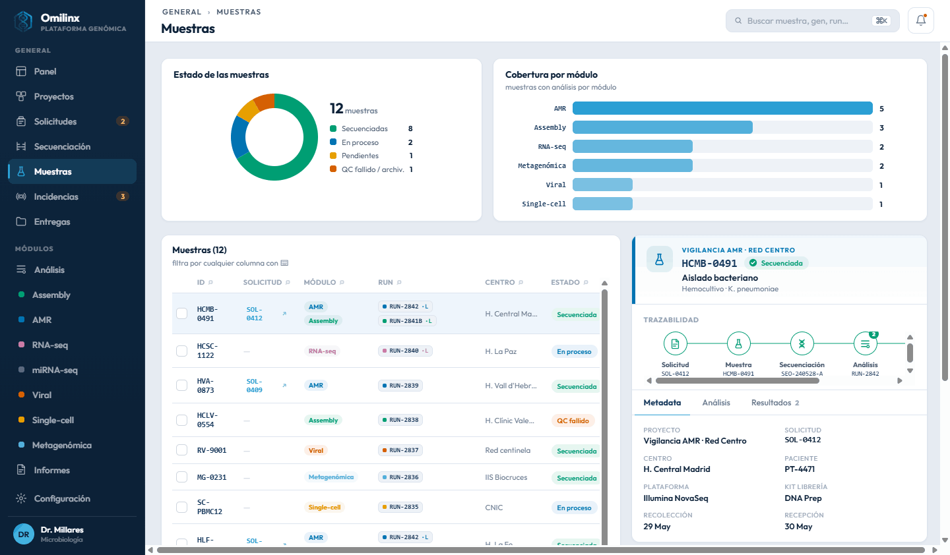Filter by CENTRO column search icon
The width and height of the screenshot is (950, 555).
(521, 282)
